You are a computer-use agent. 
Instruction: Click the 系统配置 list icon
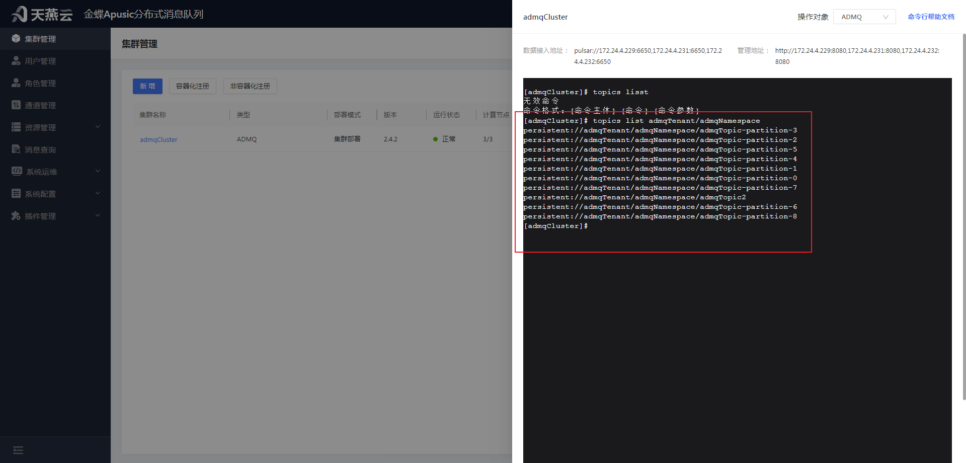tap(16, 194)
